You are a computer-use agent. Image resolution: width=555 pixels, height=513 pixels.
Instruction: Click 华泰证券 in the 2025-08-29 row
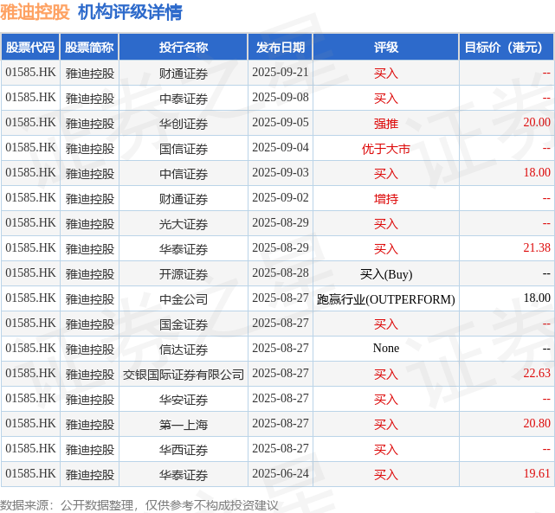coord(184,249)
